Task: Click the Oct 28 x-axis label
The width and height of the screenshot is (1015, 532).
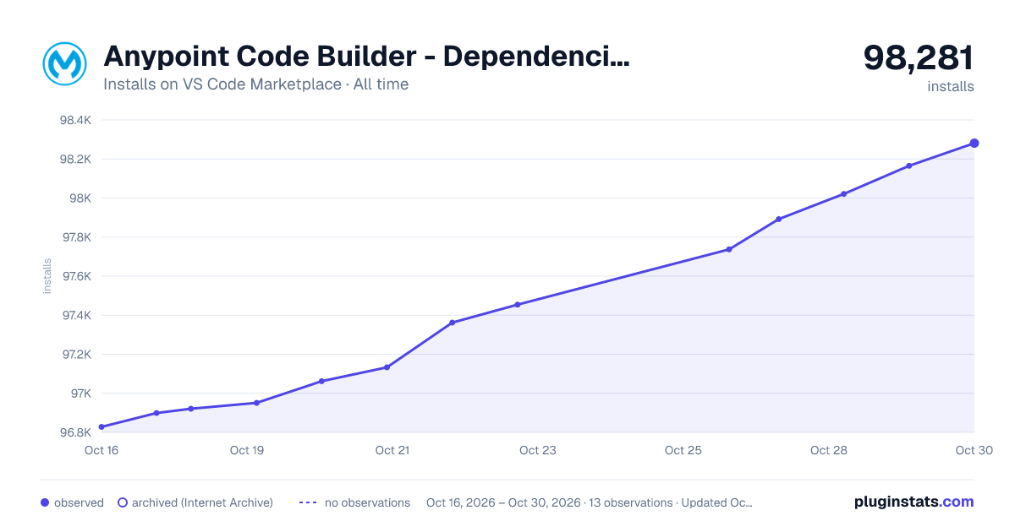Action: 829,450
